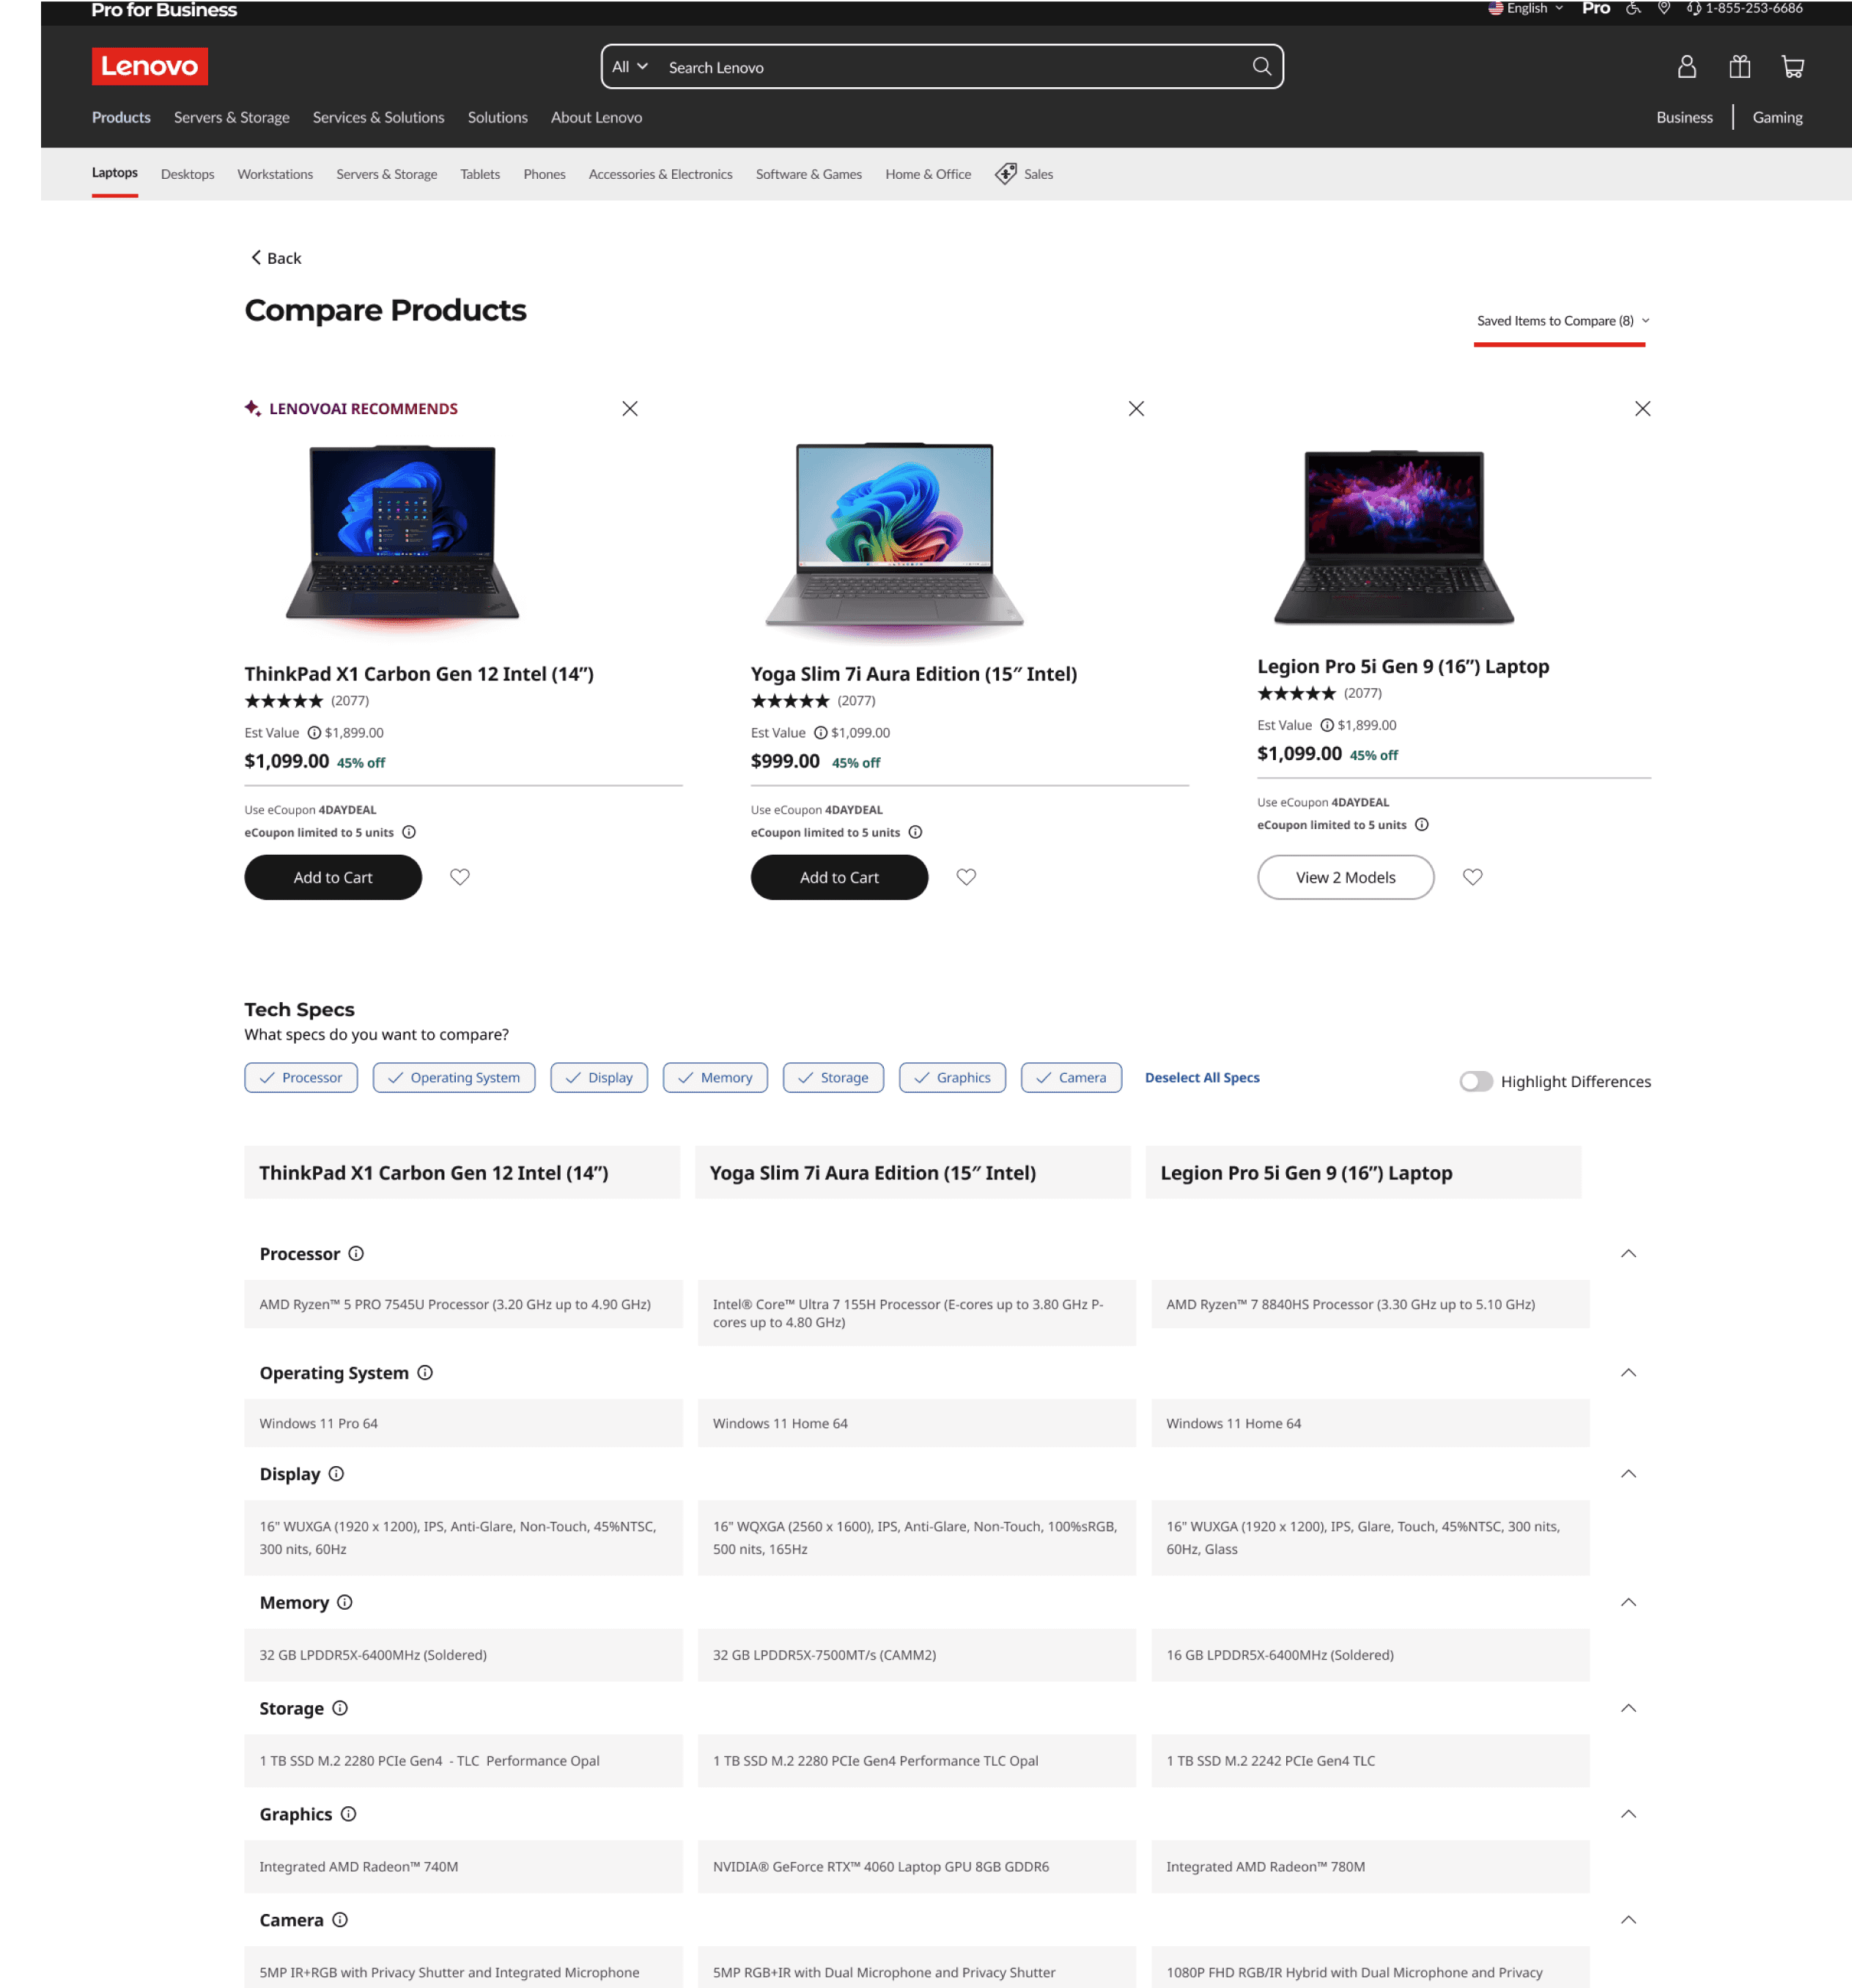The height and width of the screenshot is (1988, 1852).
Task: Uncheck the Camera spec filter
Action: point(1071,1077)
